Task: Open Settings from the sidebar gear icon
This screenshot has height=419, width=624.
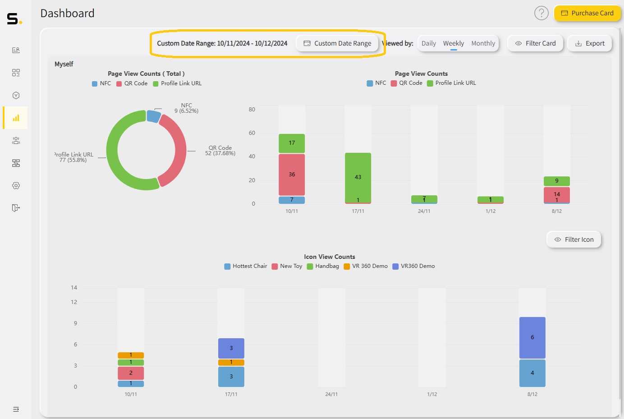Action: click(x=16, y=185)
